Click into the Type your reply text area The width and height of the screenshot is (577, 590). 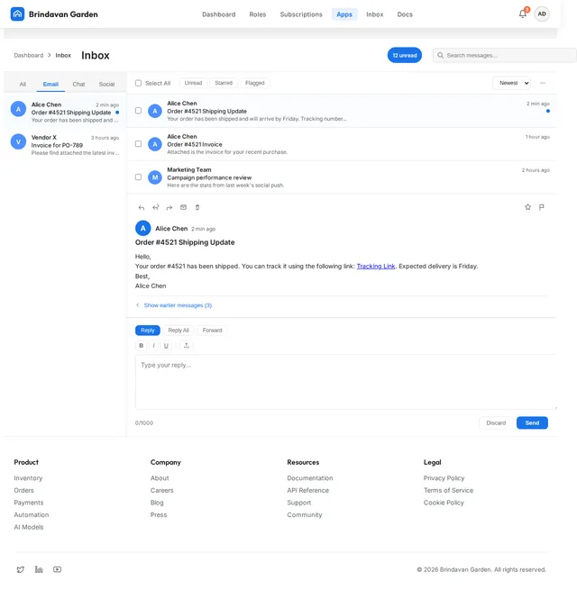pos(345,382)
